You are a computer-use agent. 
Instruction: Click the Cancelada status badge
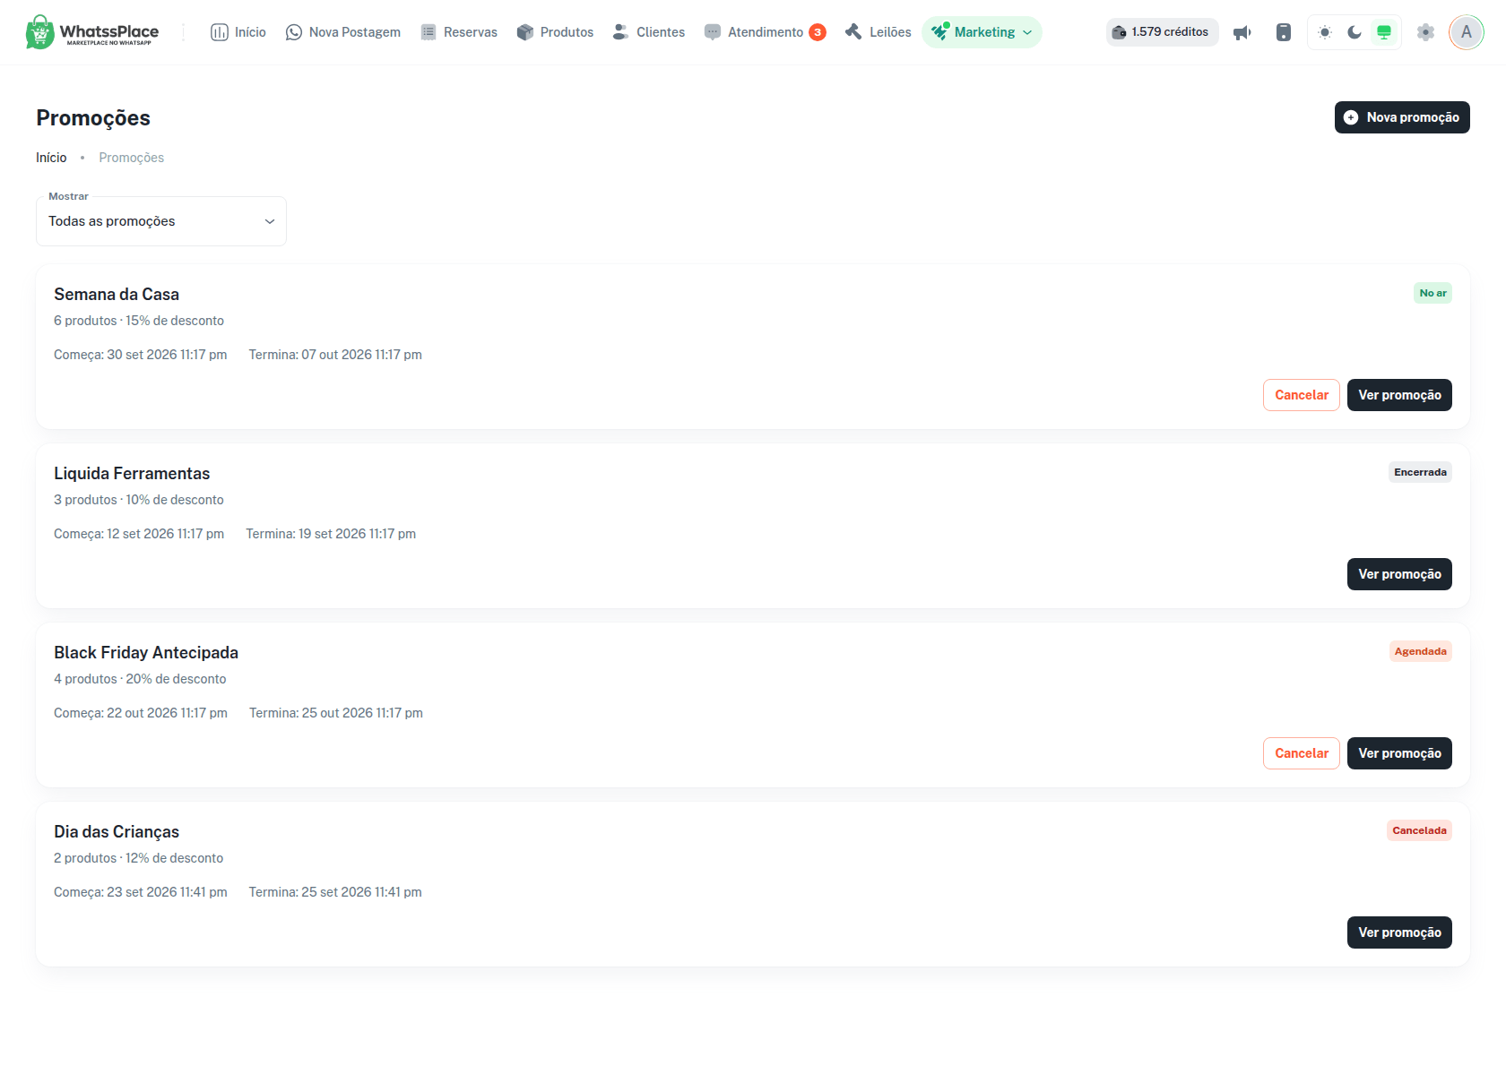[1419, 830]
